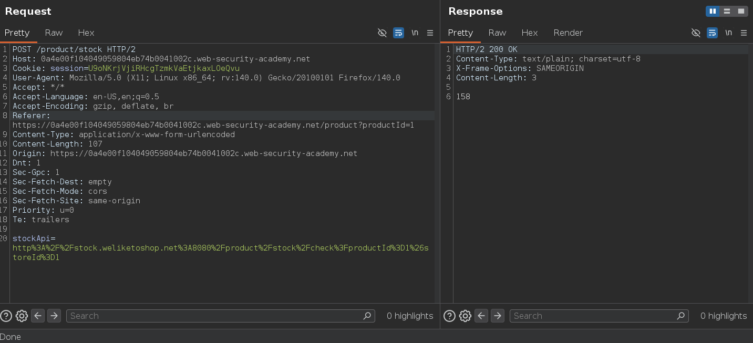Click the Response Content-Type header line
Screen dimensions: 753x343
[548, 59]
